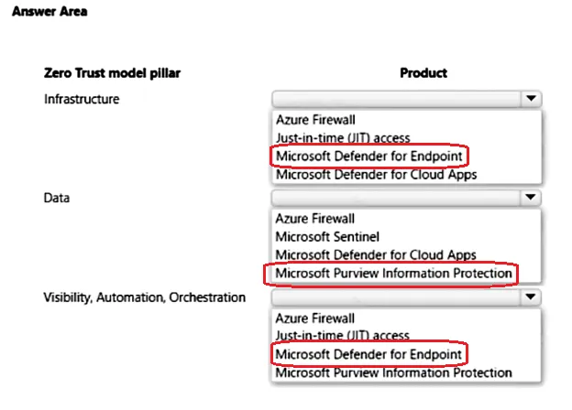Pick Microsoft Purview Information Protection for Data
Image resolution: width=572 pixels, height=410 pixels.
pos(393,273)
